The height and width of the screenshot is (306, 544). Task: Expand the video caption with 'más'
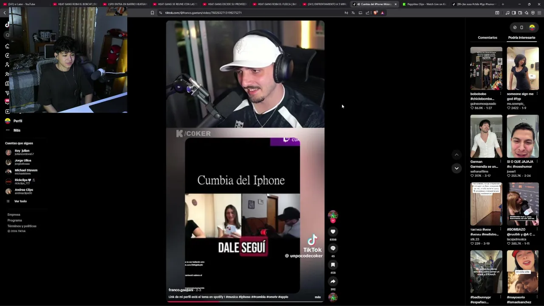click(318, 297)
